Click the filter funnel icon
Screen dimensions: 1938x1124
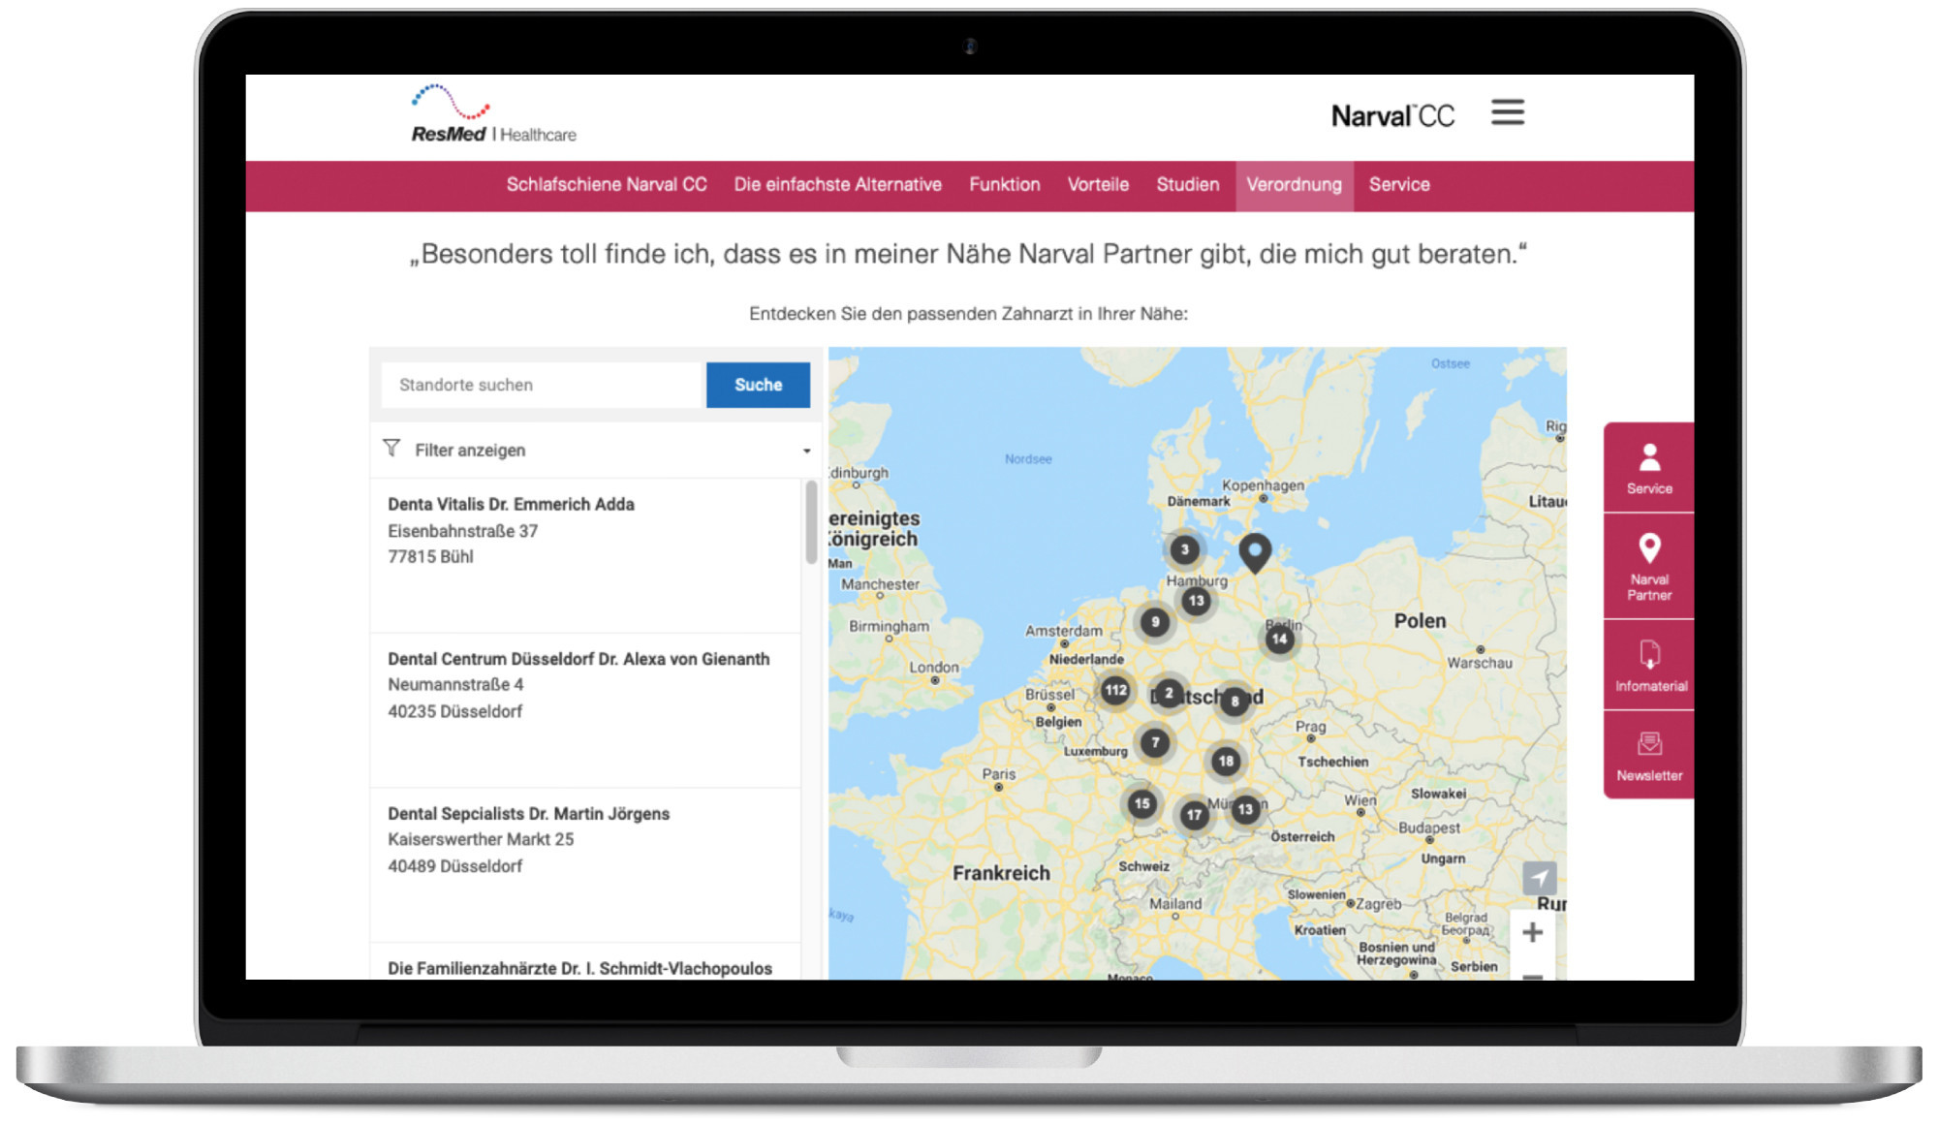391,448
